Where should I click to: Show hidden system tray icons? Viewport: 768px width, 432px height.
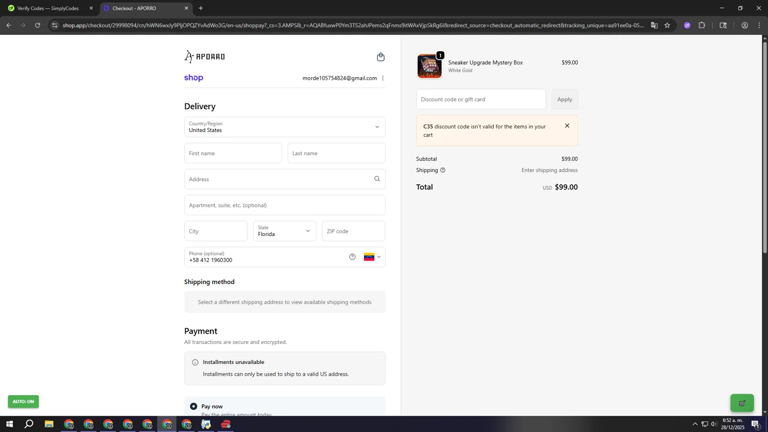(x=695, y=424)
